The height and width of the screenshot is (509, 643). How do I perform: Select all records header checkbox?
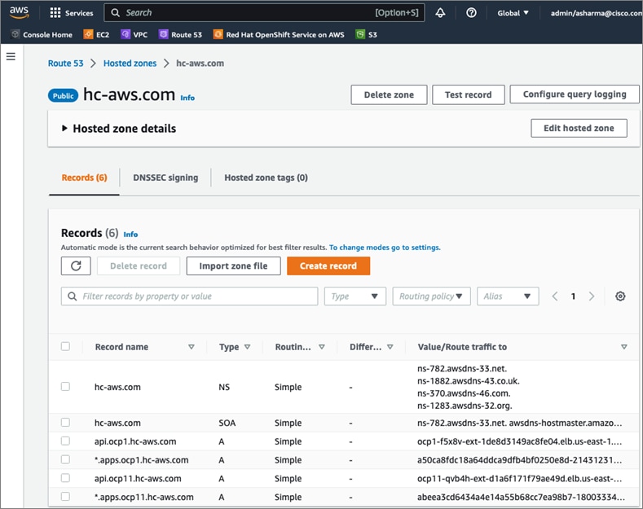point(65,346)
